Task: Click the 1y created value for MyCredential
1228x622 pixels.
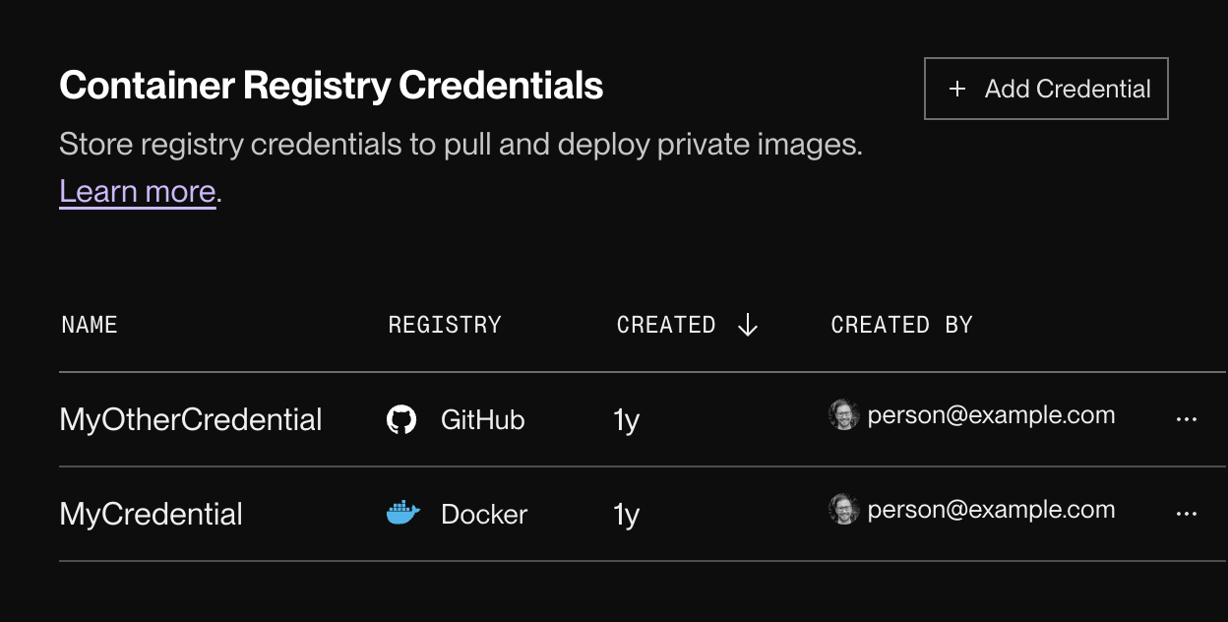Action: [x=626, y=513]
